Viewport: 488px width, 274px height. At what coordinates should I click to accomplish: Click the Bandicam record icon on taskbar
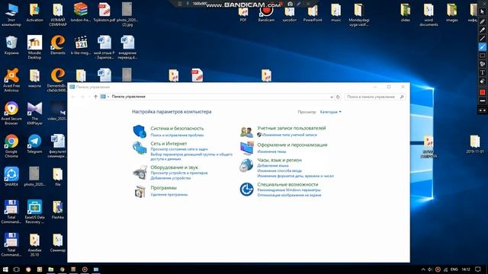click(85, 269)
